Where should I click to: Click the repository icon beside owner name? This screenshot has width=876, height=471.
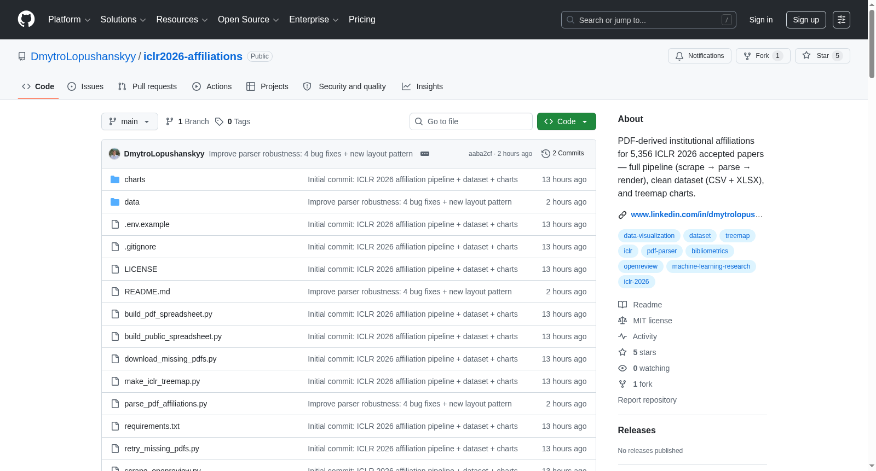pyautogui.click(x=22, y=56)
